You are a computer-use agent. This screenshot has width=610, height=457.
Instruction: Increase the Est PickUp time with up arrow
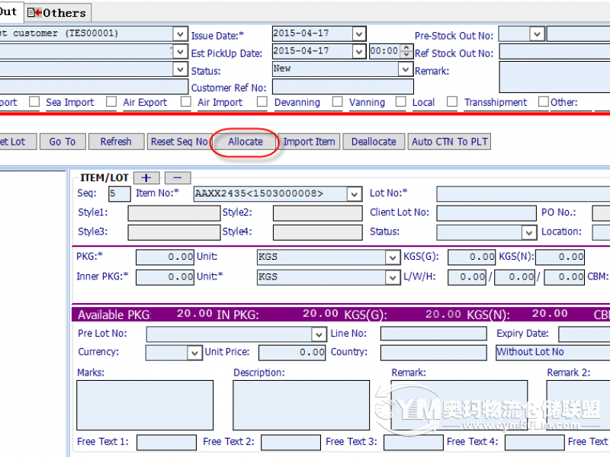(406, 48)
